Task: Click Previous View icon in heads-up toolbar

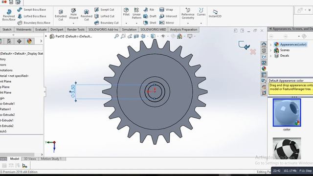Action: click(130, 36)
